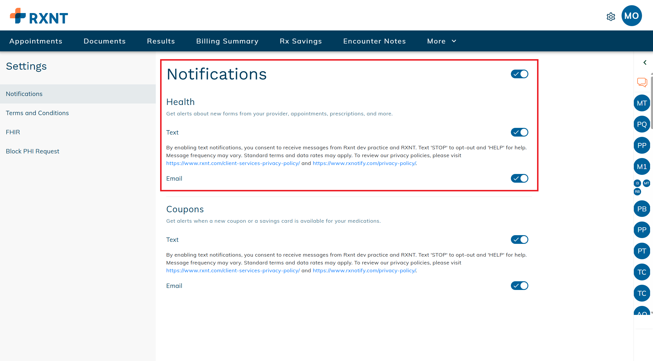653x361 pixels.
Task: Open the client-services privacy policy link
Action: (233, 163)
